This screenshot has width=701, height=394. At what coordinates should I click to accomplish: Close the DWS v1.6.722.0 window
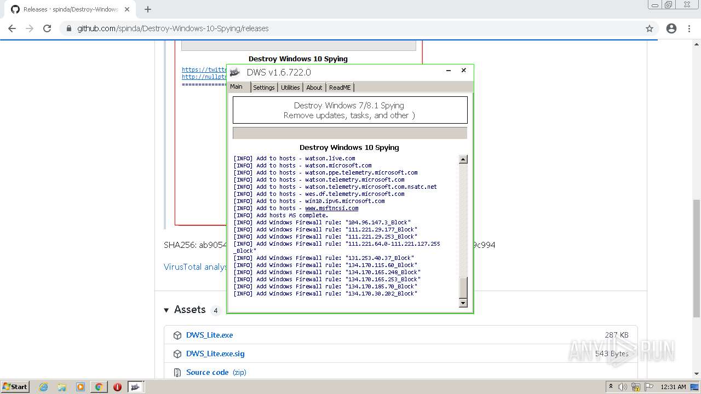pyautogui.click(x=463, y=71)
